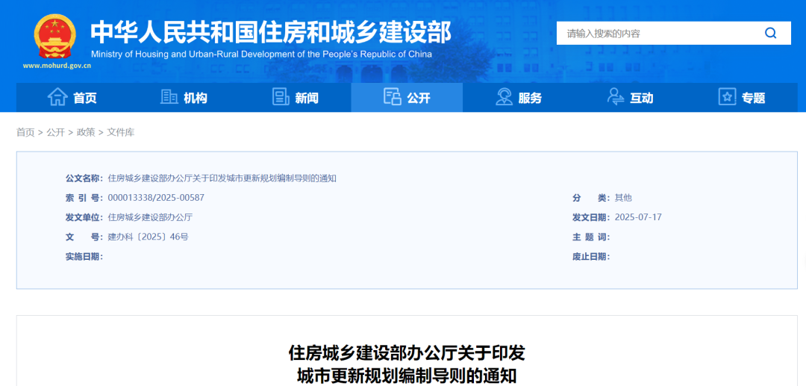Open the 首页 navigation tab
Screen dimensions: 806x386
pos(72,98)
